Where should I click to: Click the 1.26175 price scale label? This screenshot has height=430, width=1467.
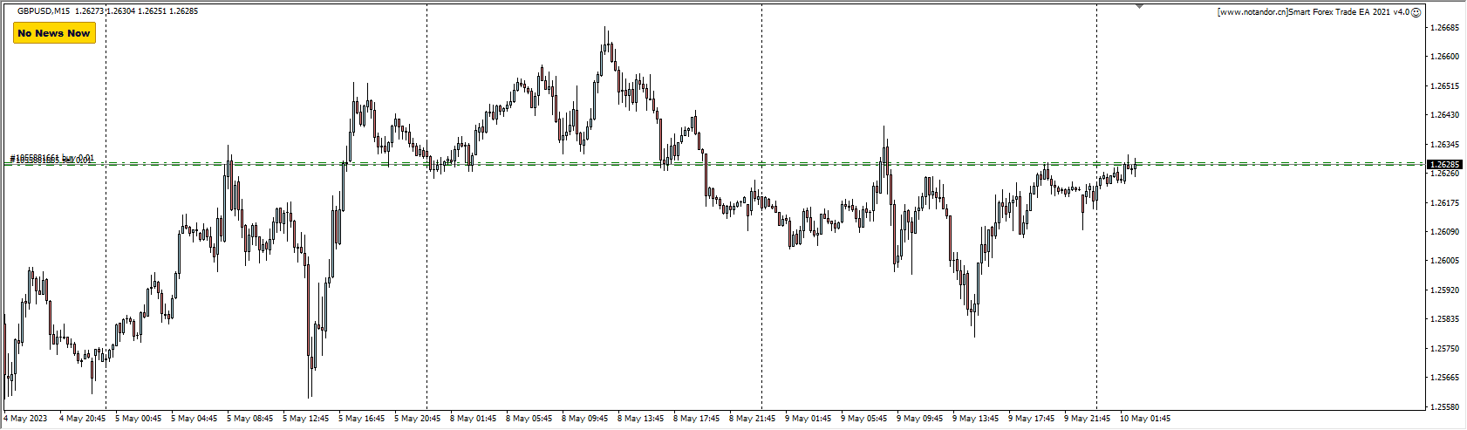(x=1446, y=203)
